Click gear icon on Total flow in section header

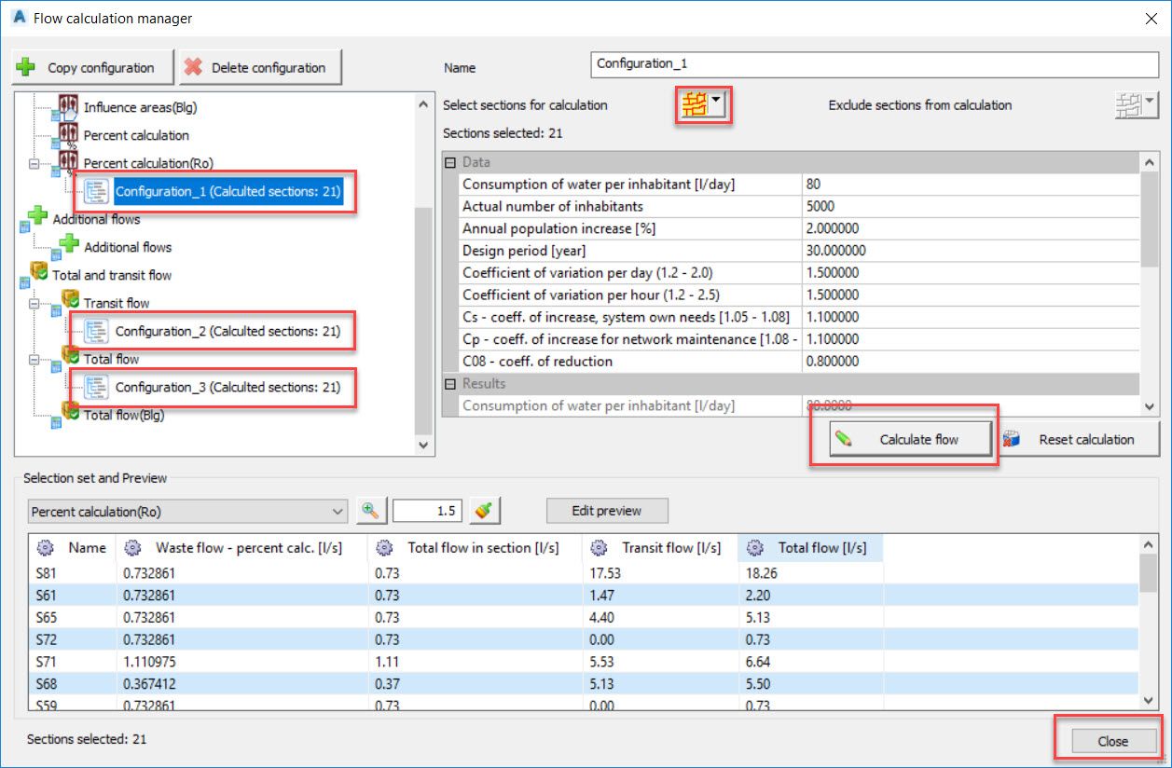(x=384, y=547)
